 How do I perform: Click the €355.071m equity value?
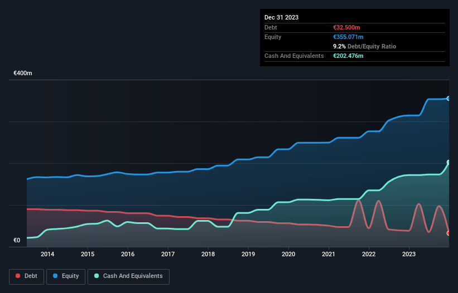coord(348,37)
